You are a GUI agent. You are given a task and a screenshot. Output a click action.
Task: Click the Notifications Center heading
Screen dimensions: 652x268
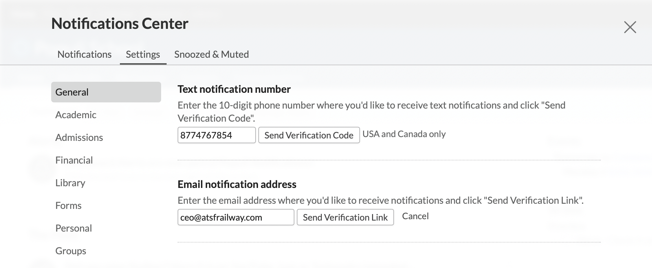(120, 24)
